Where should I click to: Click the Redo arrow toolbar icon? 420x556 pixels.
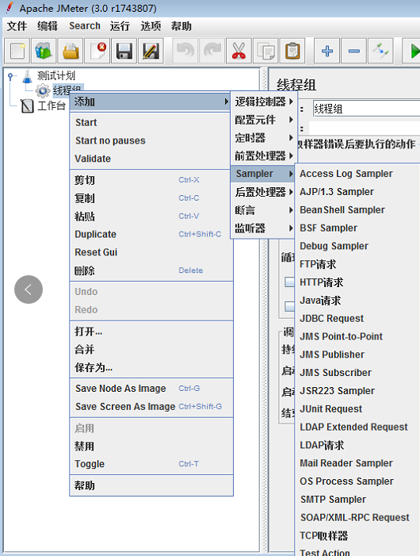[x=212, y=51]
